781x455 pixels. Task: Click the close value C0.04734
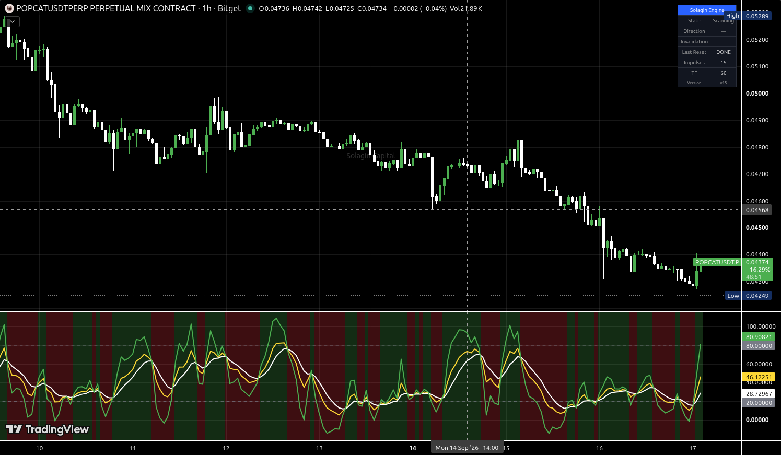coord(372,8)
